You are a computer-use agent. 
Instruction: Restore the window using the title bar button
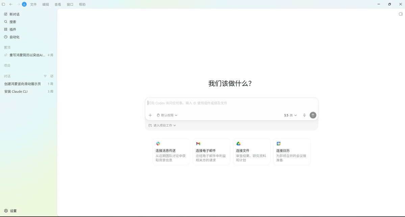pos(389,4)
